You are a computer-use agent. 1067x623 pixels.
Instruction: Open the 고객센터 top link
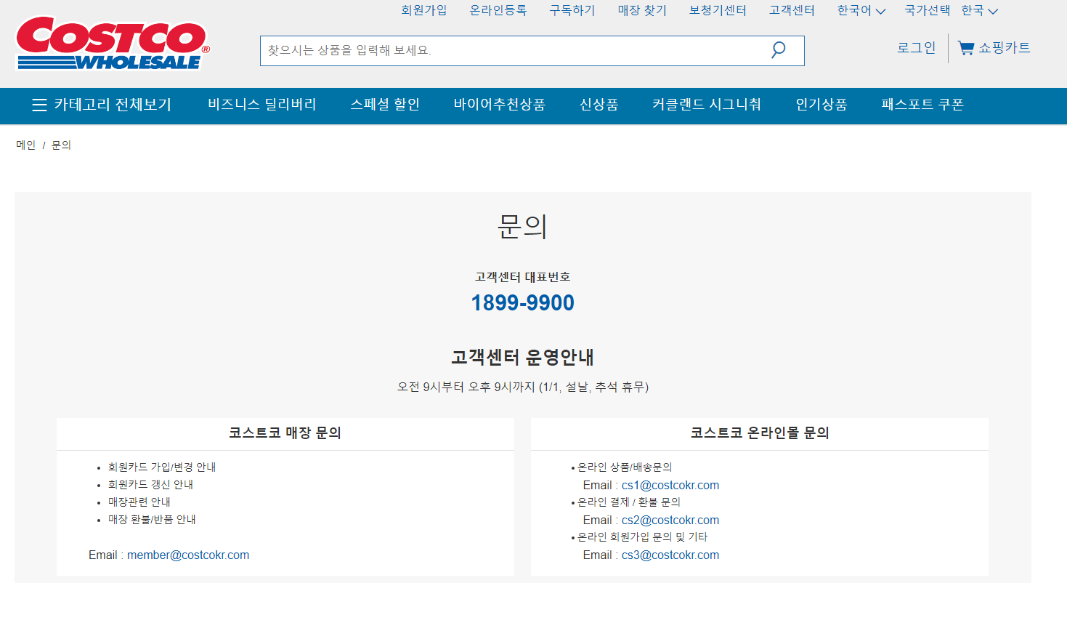pos(792,10)
